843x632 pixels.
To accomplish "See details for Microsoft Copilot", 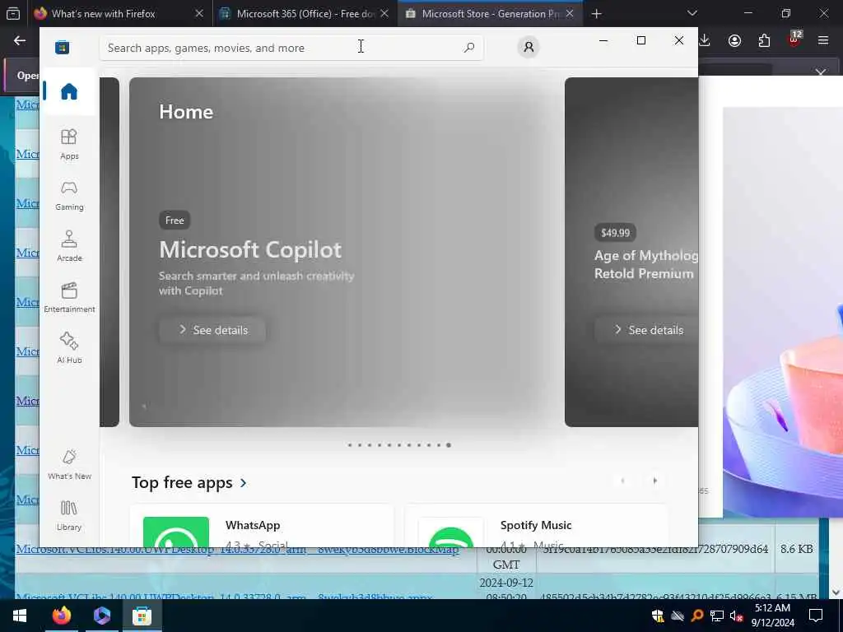I will coord(212,330).
